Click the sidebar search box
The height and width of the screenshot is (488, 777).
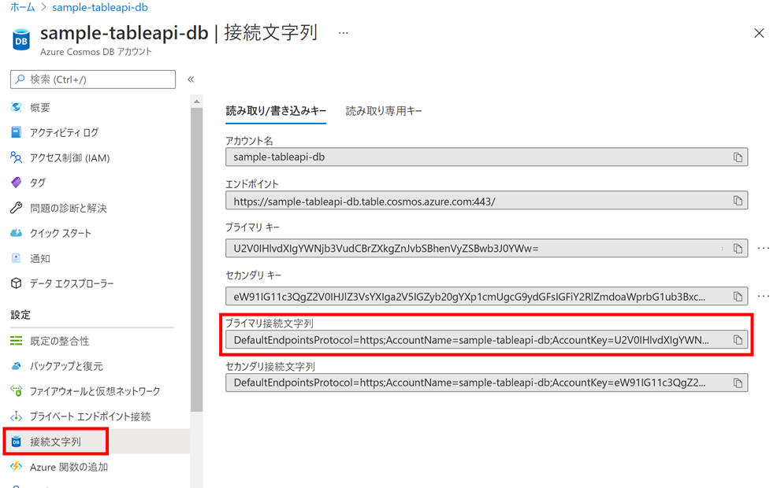click(93, 79)
